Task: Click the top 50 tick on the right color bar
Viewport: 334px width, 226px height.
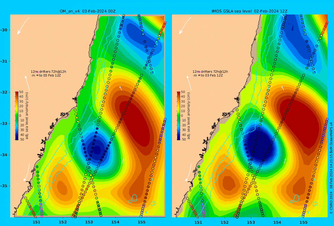Action: [x=183, y=92]
